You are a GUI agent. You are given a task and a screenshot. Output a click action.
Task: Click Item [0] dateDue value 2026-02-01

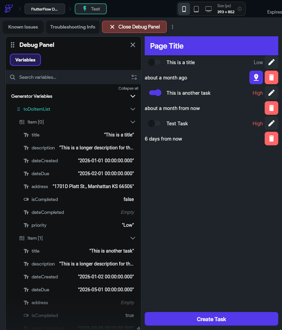coord(106,173)
